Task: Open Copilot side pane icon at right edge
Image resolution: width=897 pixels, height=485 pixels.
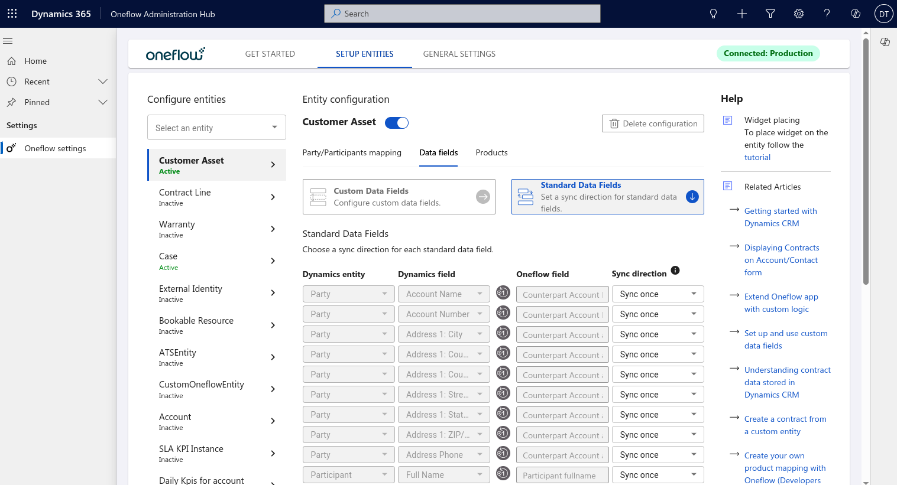Action: (x=885, y=42)
